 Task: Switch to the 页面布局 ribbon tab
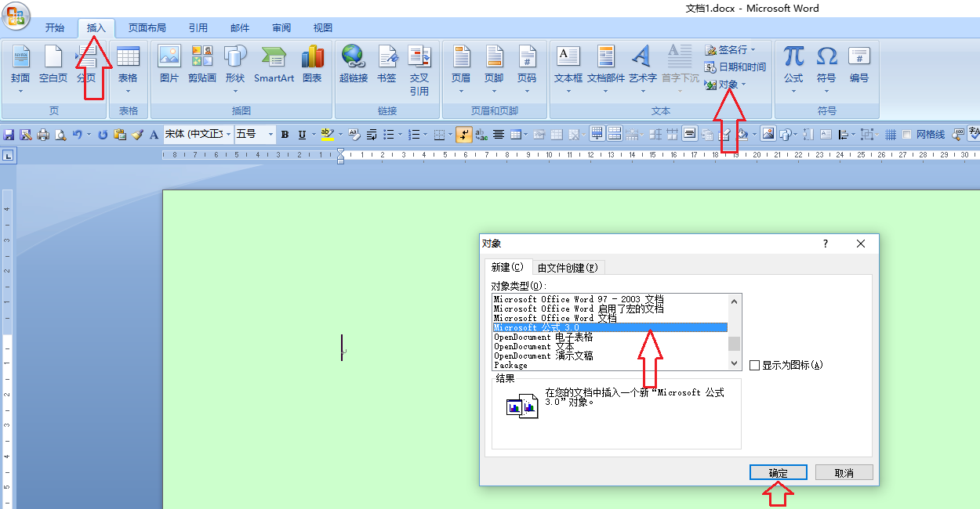pyautogui.click(x=147, y=28)
